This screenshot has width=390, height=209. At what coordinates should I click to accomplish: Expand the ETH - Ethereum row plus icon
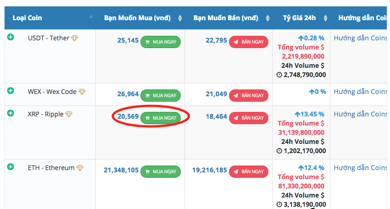tap(11, 167)
